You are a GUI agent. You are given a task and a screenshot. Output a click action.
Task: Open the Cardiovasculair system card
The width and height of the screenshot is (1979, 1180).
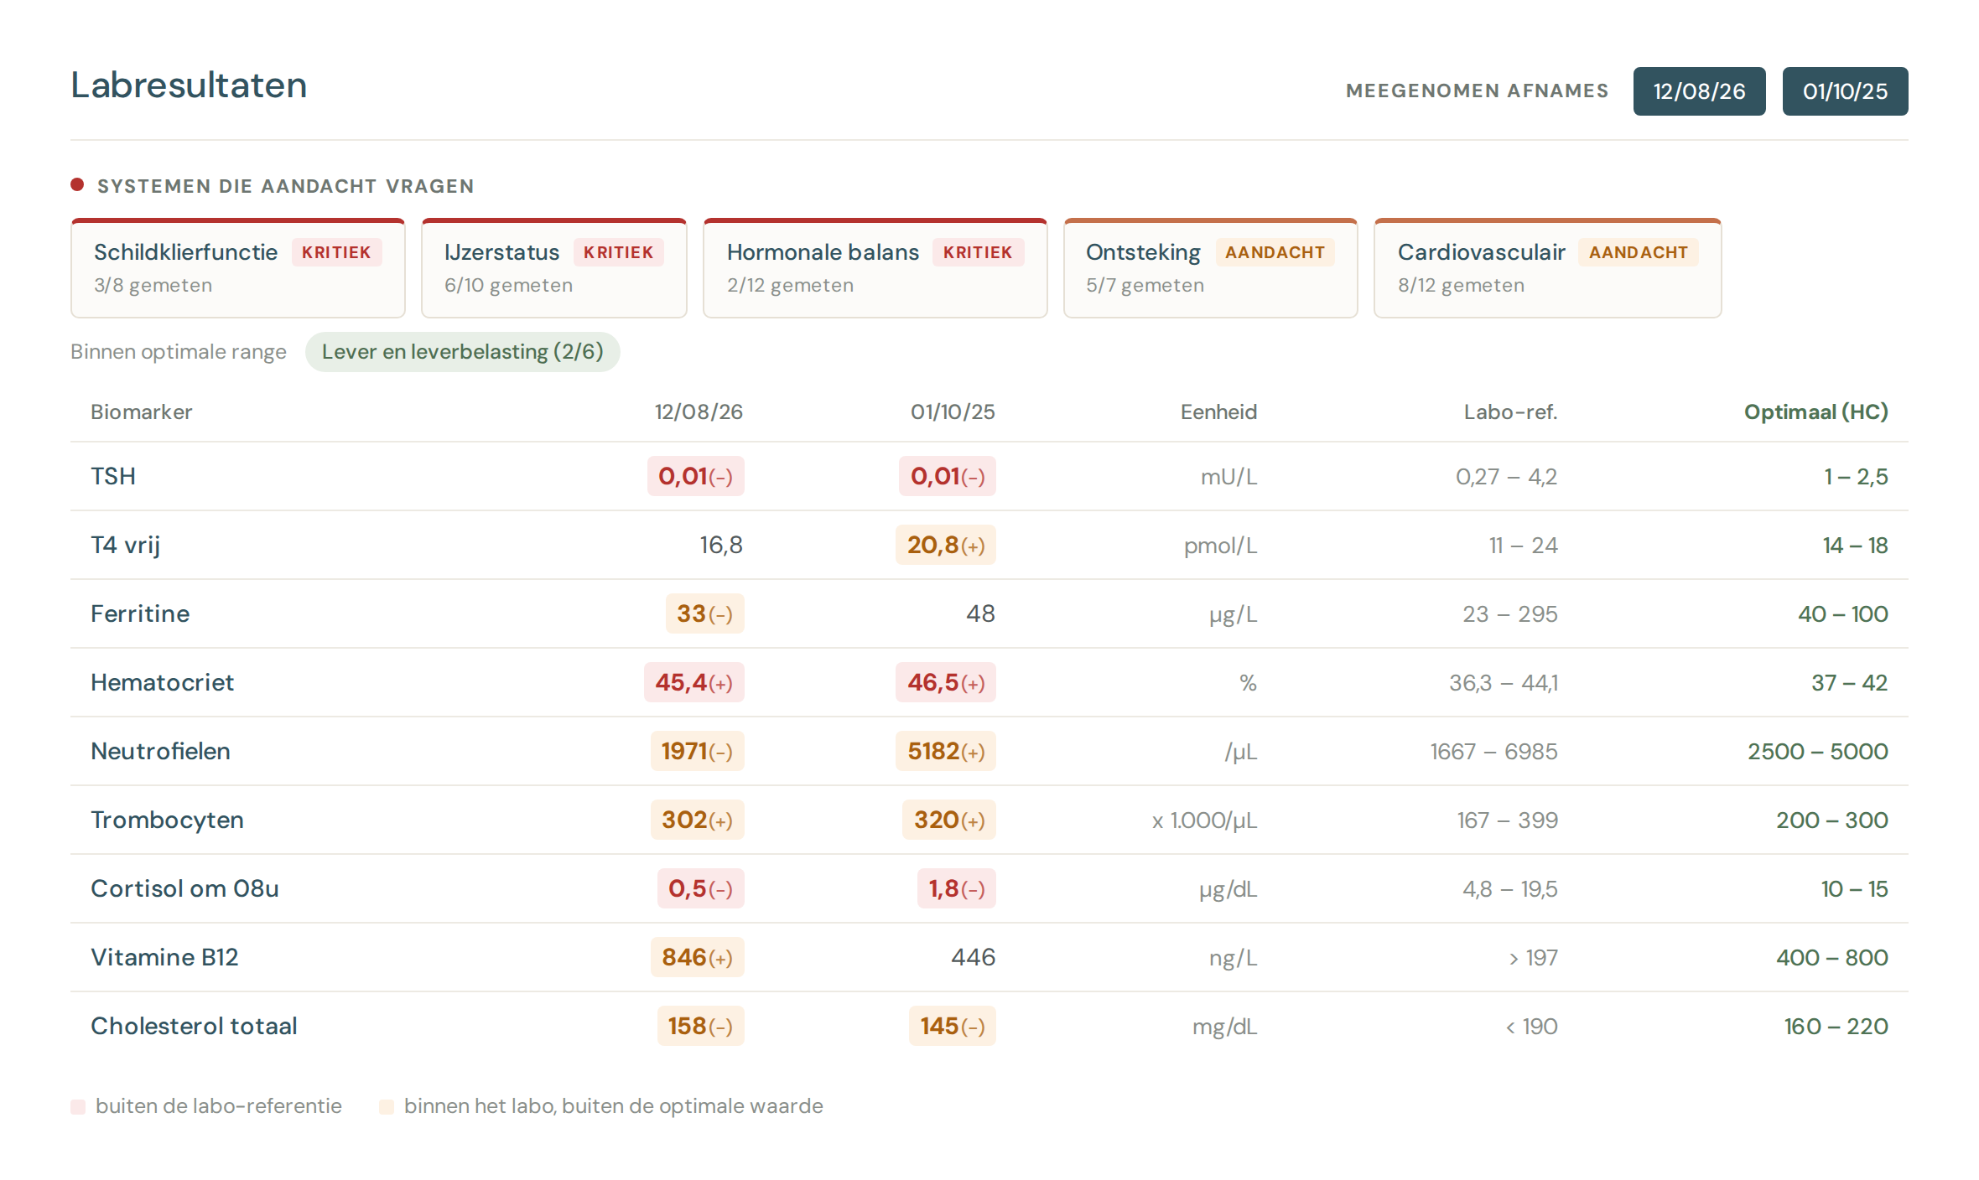tap(1548, 268)
